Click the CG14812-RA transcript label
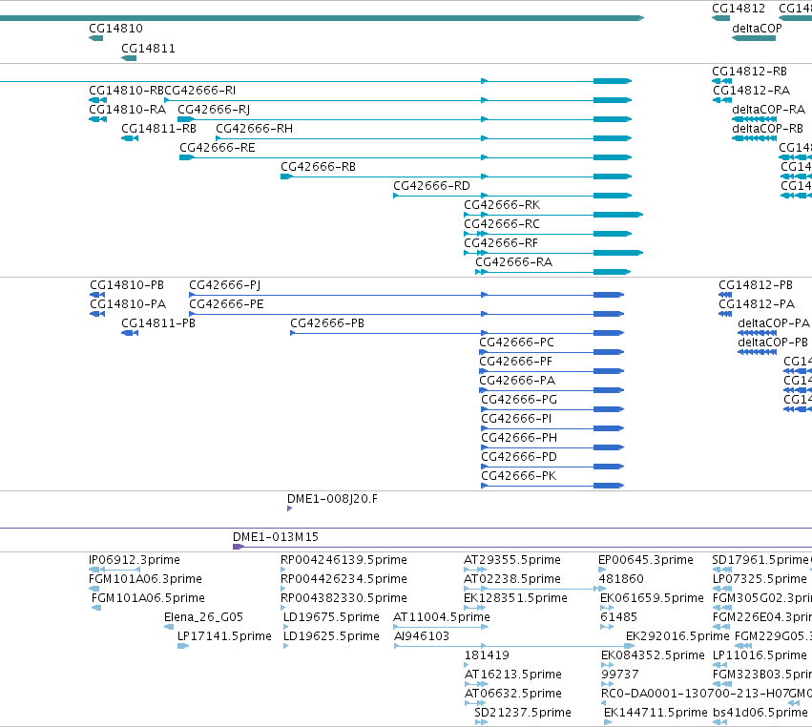This screenshot has width=812, height=727. pyautogui.click(x=751, y=91)
